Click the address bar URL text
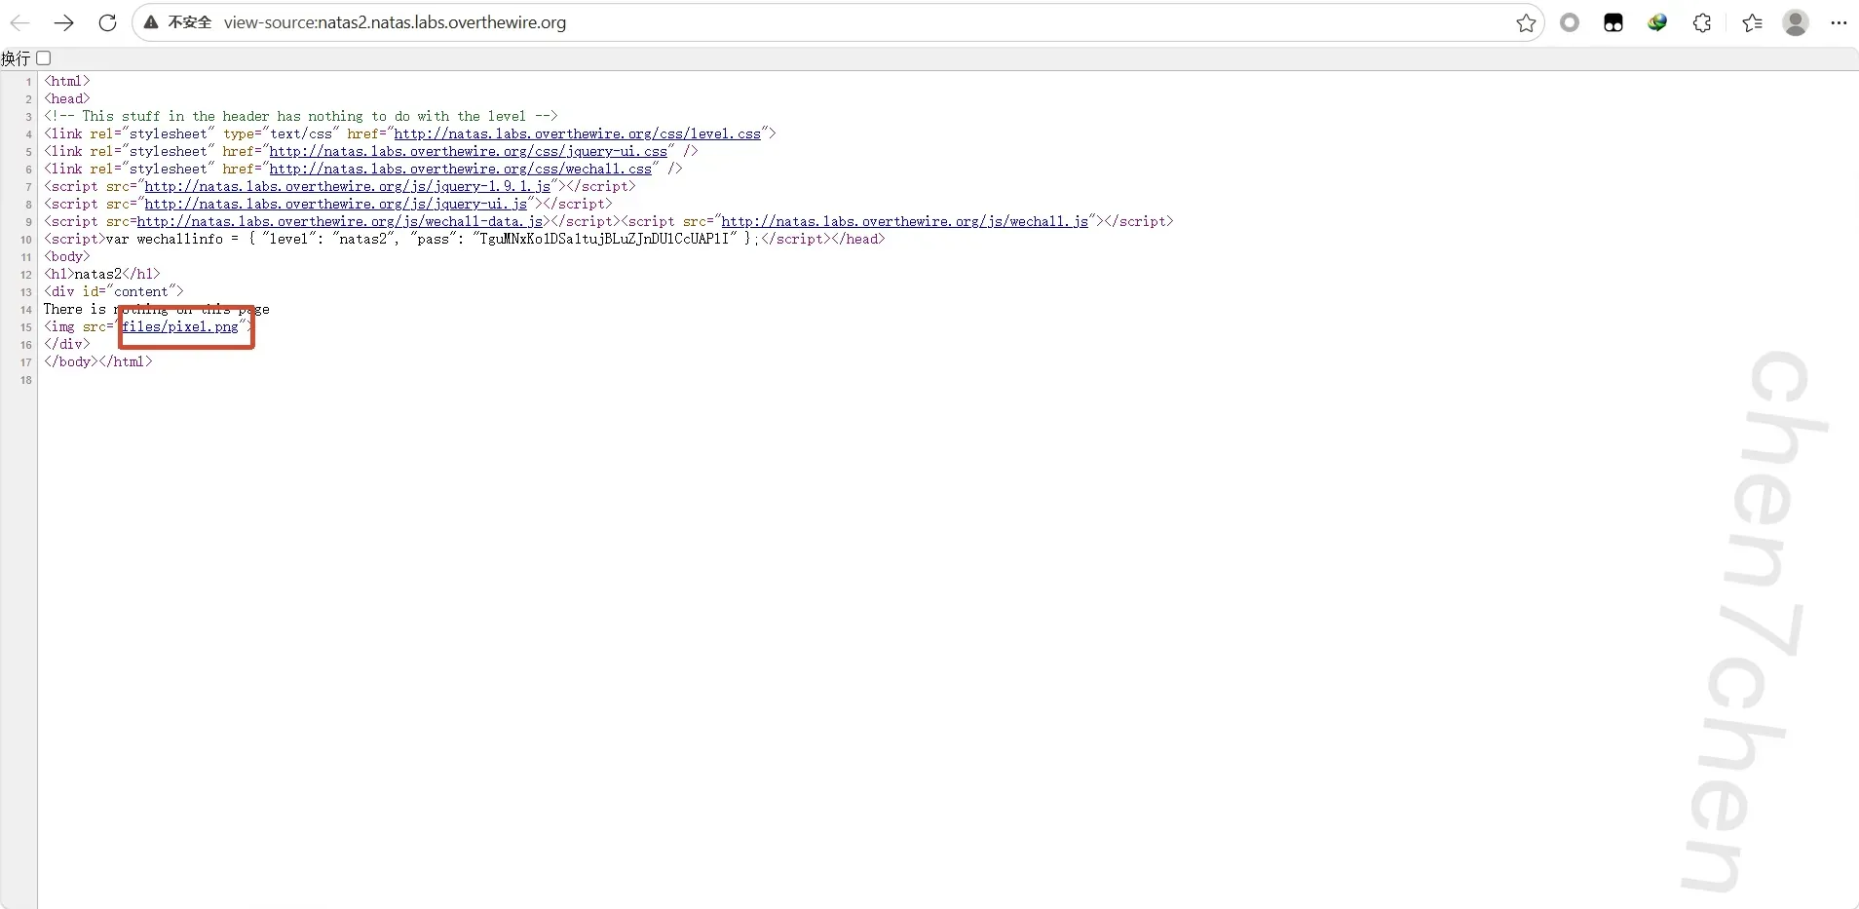This screenshot has width=1859, height=909. (395, 22)
